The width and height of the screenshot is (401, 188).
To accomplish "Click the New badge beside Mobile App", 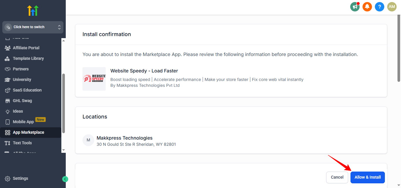I will [41, 120].
